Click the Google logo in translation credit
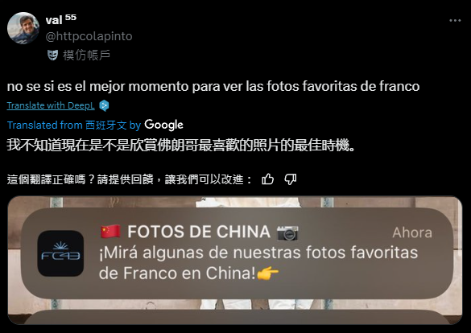 163,125
